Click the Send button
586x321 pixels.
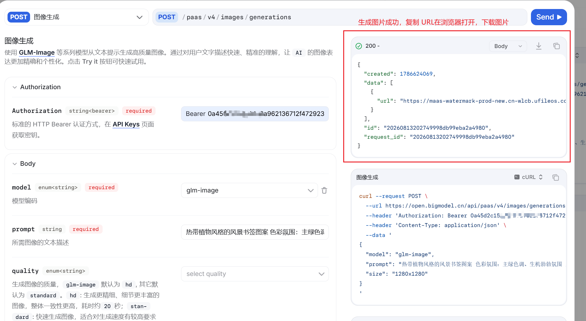tap(549, 17)
